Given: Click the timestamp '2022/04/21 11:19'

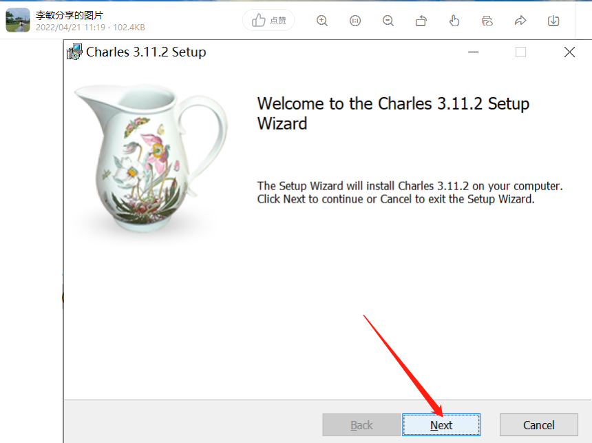Looking at the screenshot, I should point(71,28).
